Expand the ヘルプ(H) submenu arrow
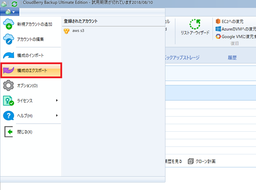This screenshot has width=256, height=190. [x=56, y=116]
